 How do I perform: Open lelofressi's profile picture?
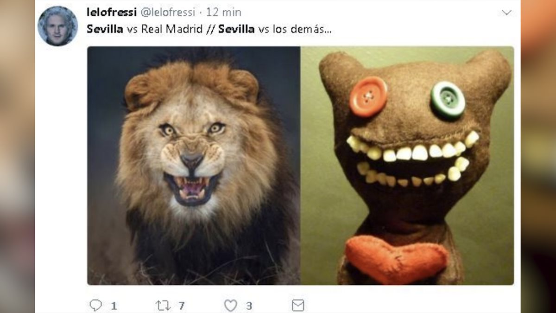click(57, 26)
